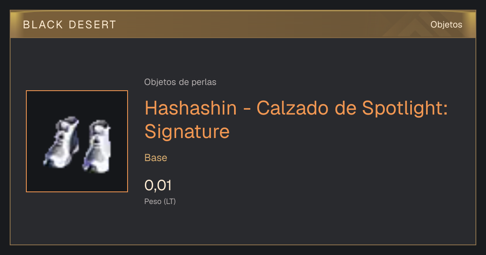Image resolution: width=486 pixels, height=255 pixels.
Task: Click the Hashashin boots item icon
Action: [77, 141]
